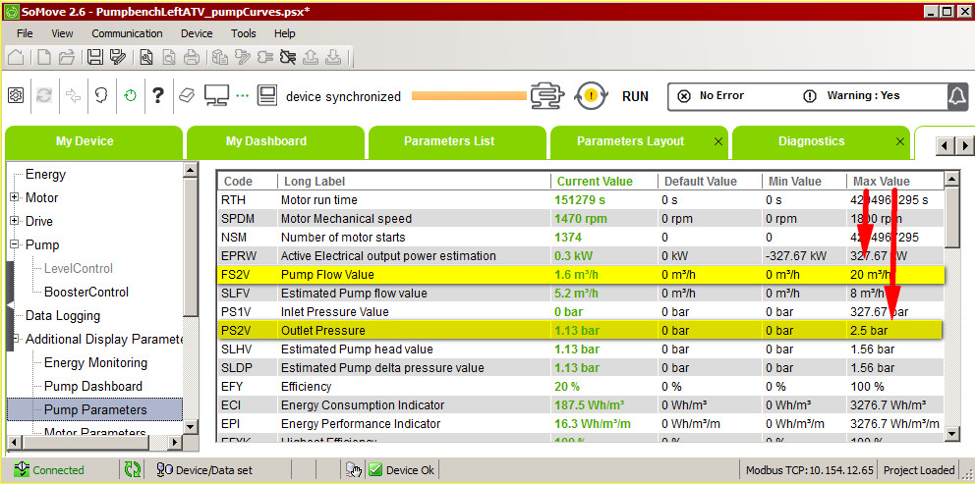Open the File menu
The height and width of the screenshot is (484, 975).
click(x=25, y=33)
